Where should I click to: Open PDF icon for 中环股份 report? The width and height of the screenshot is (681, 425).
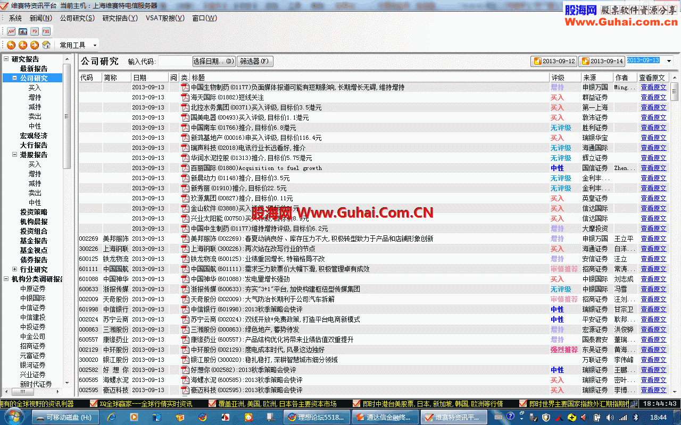click(x=185, y=350)
